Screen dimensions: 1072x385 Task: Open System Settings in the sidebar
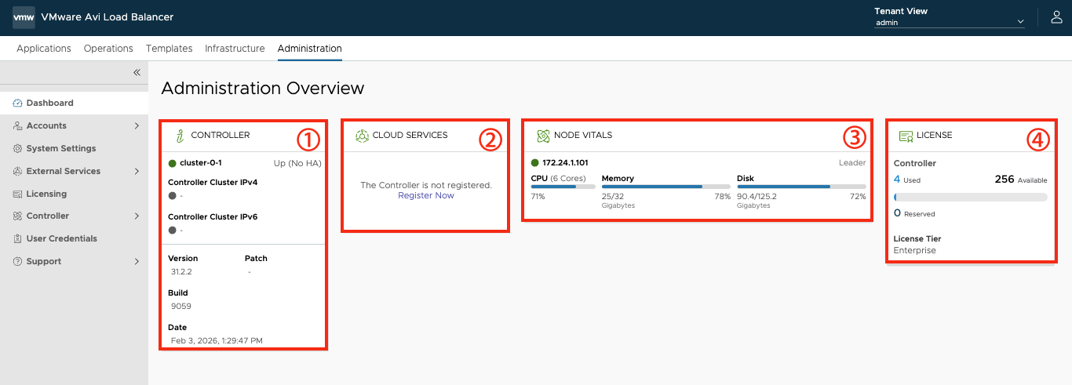[x=74, y=148]
